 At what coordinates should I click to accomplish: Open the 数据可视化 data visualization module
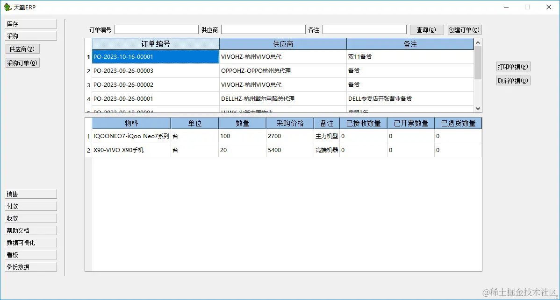click(30, 242)
